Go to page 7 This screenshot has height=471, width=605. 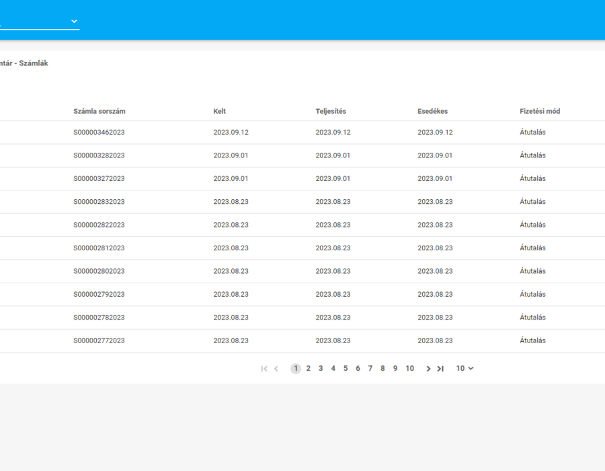[x=370, y=368]
